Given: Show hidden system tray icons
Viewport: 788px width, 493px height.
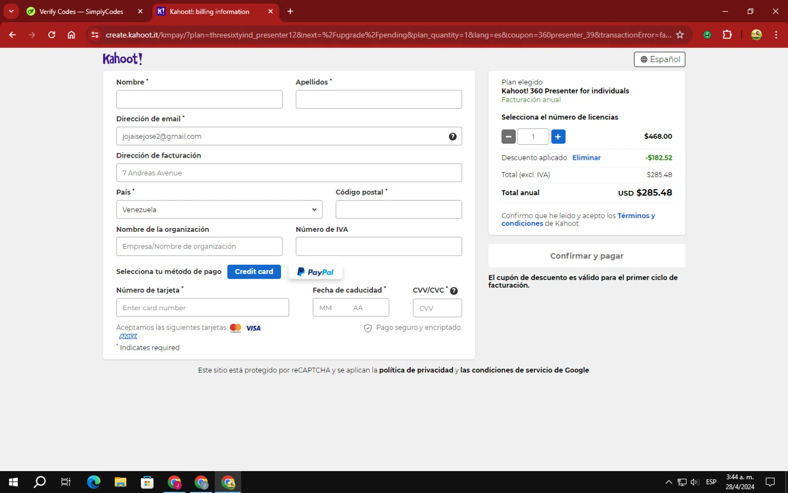Looking at the screenshot, I should coord(668,482).
